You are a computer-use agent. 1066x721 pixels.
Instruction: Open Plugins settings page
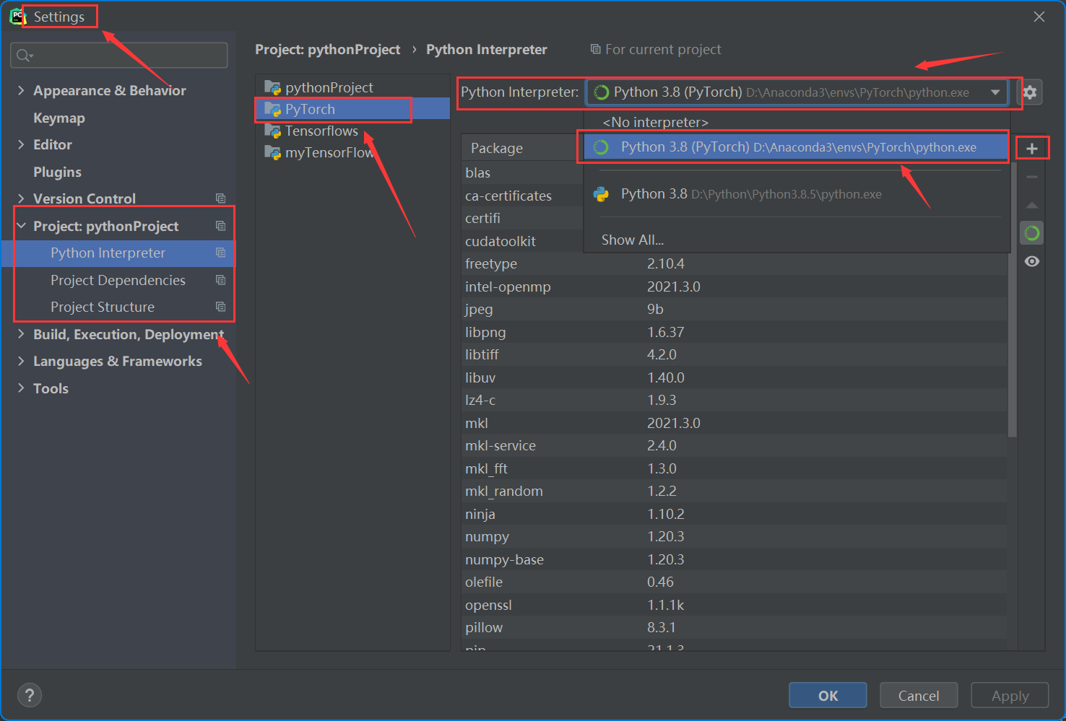[x=57, y=172]
